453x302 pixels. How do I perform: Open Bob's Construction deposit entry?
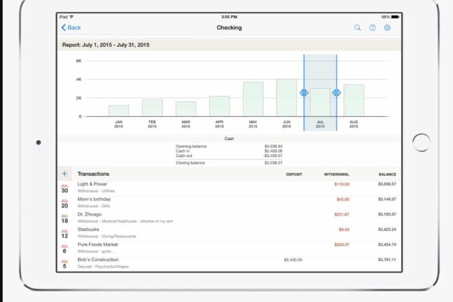point(226,263)
